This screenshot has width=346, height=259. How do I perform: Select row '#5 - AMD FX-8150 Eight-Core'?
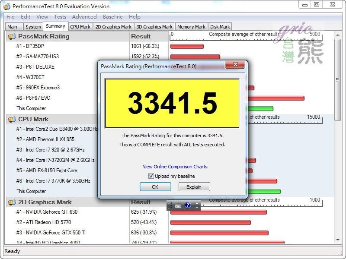tap(47, 170)
